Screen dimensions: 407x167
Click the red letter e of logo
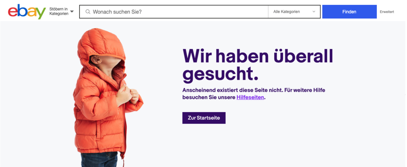point(13,12)
